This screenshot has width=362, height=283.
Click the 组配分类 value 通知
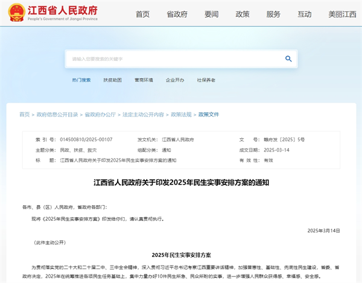167,150
